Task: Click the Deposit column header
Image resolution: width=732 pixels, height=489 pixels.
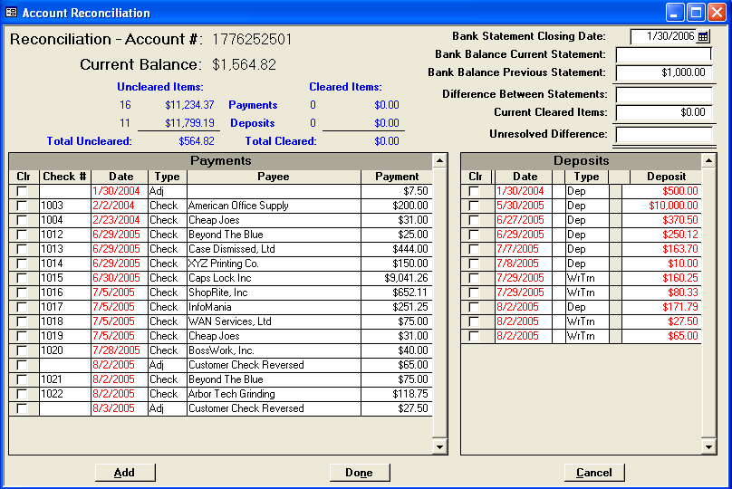Action: pos(666,177)
